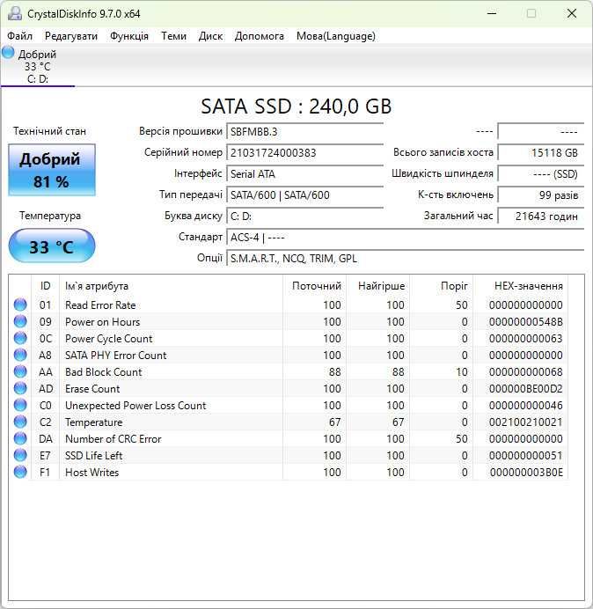Close the CrystalDiskInfo window
The height and width of the screenshot is (609, 593).
(572, 13)
